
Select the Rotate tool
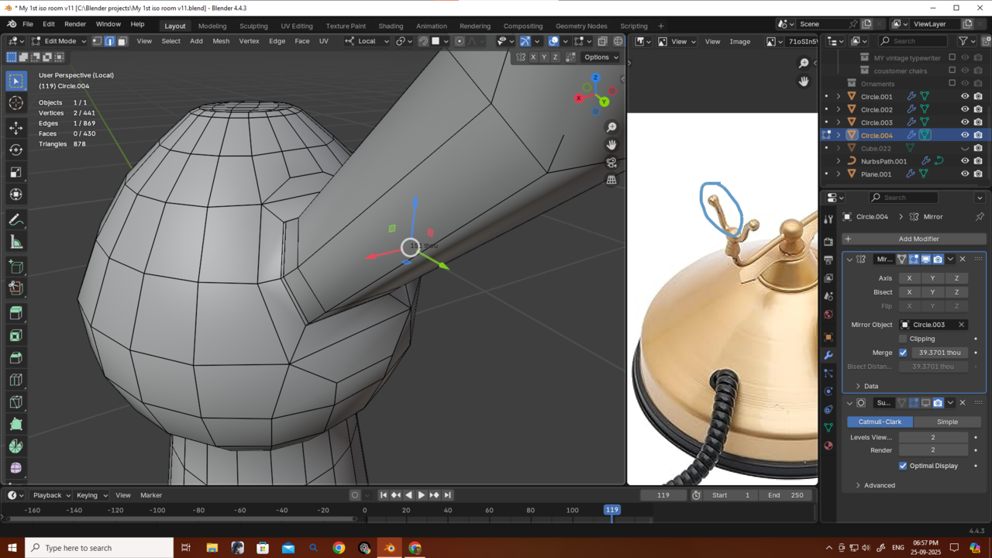(x=15, y=150)
